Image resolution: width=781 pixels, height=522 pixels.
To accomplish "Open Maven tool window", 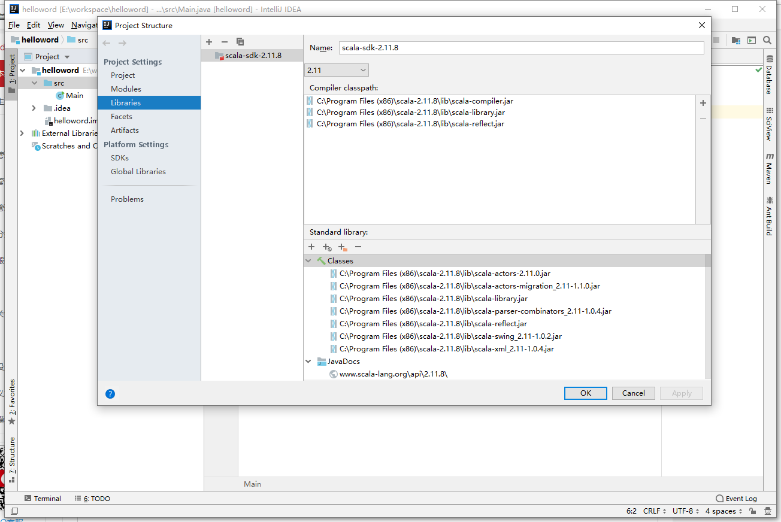I will coord(769,168).
